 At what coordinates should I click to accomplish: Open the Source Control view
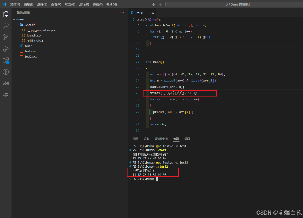6,37
